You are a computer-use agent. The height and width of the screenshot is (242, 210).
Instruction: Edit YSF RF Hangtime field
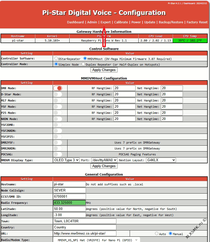coord(124,107)
